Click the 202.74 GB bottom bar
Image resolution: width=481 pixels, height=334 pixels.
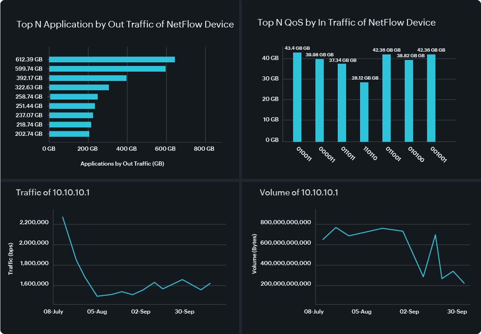[x=69, y=134]
